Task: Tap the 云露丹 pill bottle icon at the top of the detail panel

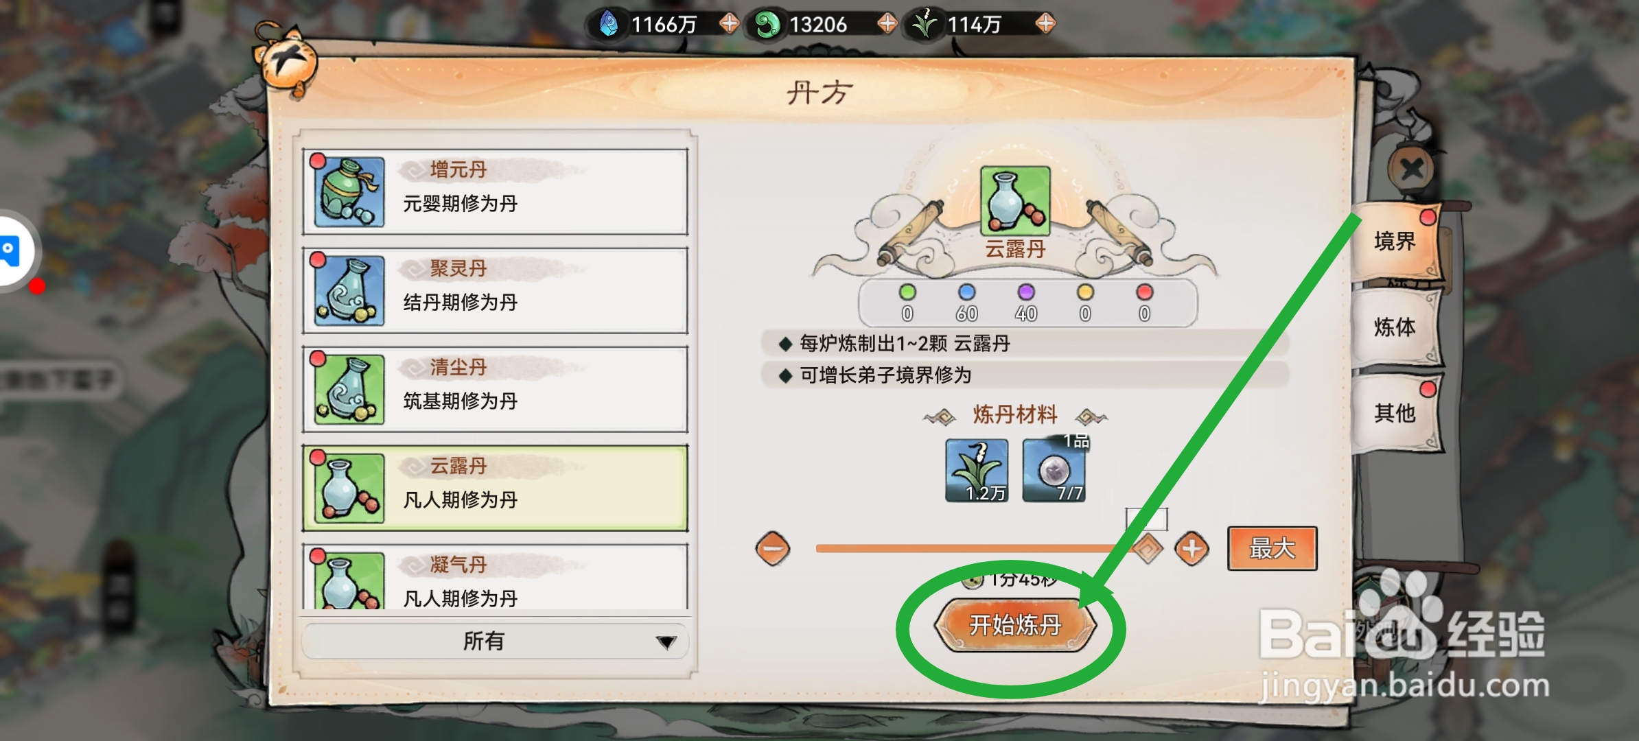Action: coord(1015,201)
